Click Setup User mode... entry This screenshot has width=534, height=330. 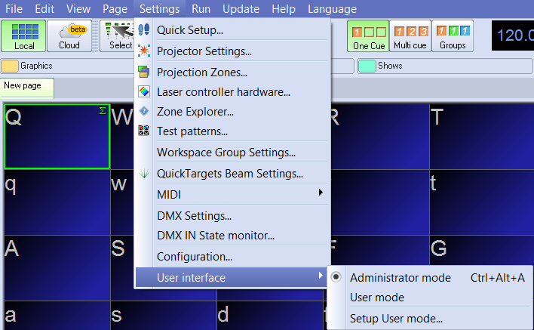click(396, 319)
